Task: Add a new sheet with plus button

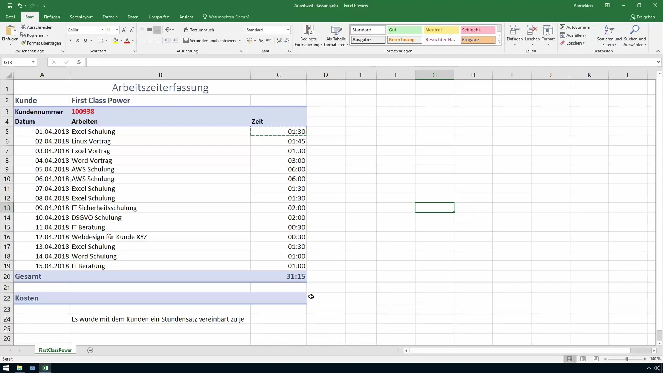Action: 90,350
